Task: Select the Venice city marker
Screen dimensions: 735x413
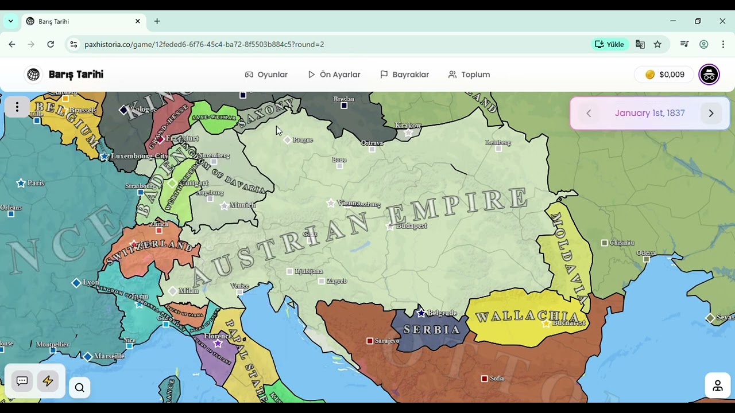Action: coord(239,292)
